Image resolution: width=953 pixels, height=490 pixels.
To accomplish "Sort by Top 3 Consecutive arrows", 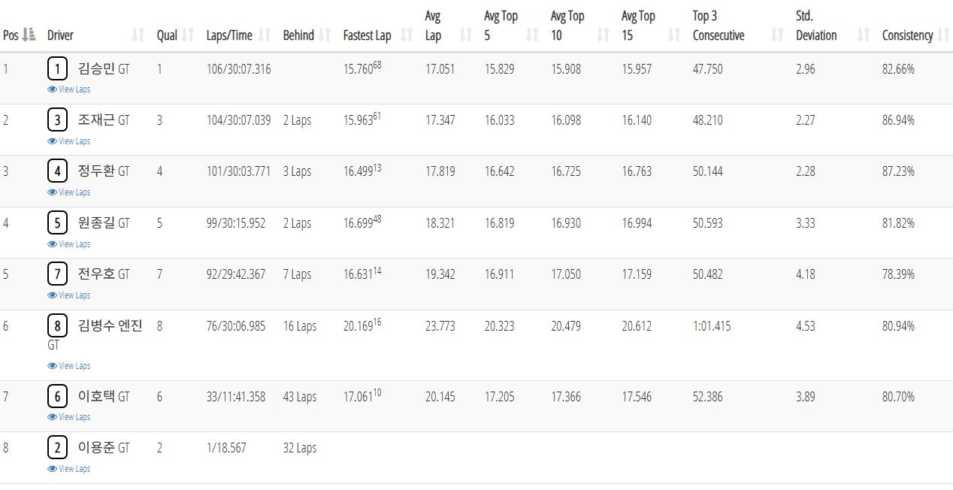I will click(778, 35).
